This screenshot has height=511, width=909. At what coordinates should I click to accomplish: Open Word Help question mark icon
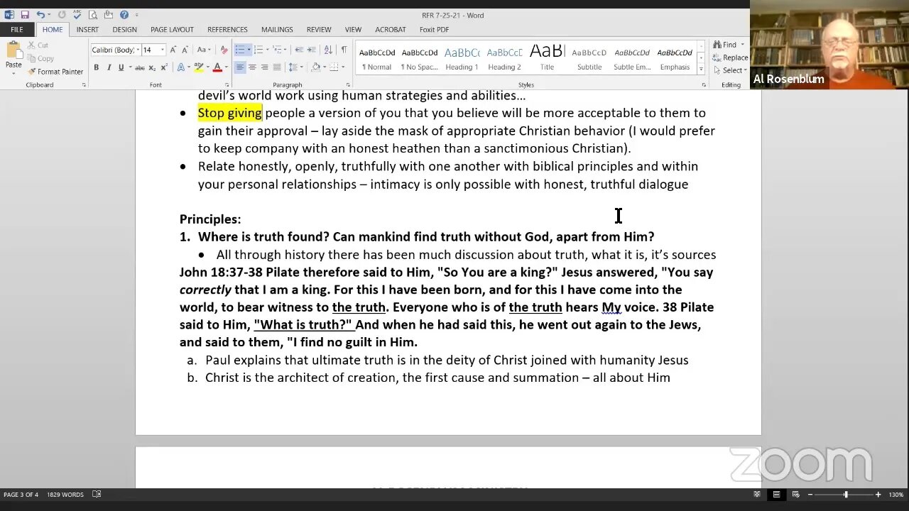[x=124, y=15]
